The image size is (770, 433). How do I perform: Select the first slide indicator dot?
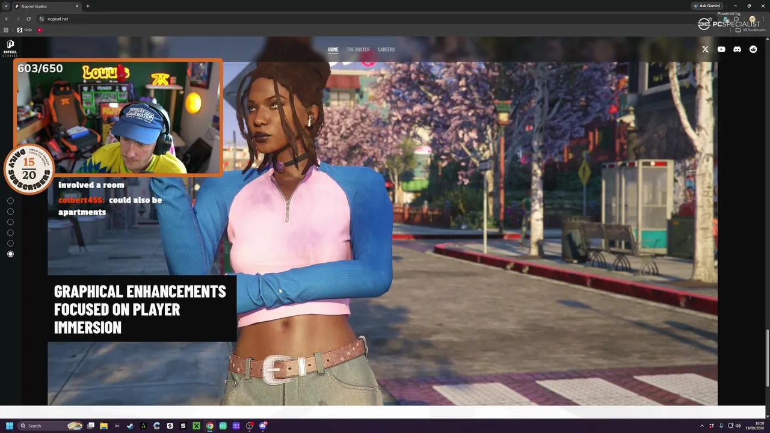(x=10, y=201)
